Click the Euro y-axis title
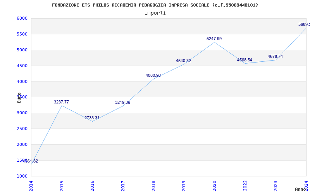 [x=19, y=98]
